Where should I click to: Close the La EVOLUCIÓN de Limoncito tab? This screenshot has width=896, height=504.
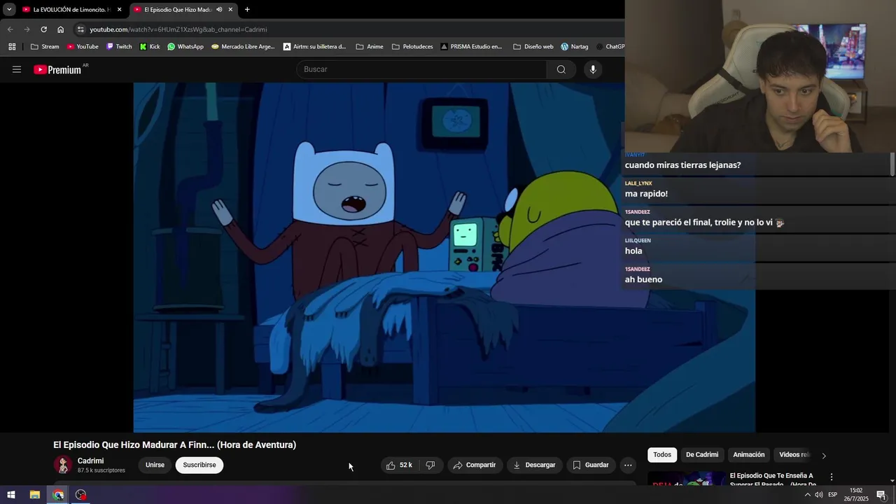119,10
